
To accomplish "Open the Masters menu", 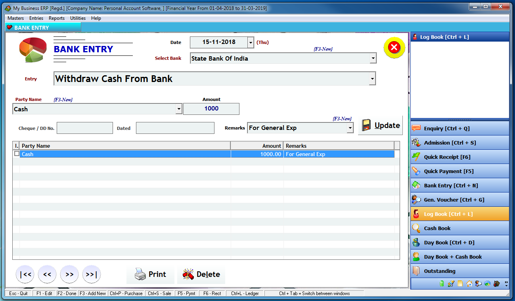I will point(15,18).
